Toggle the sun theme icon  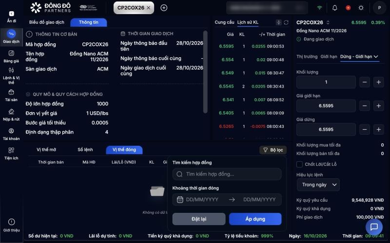coord(361,8)
